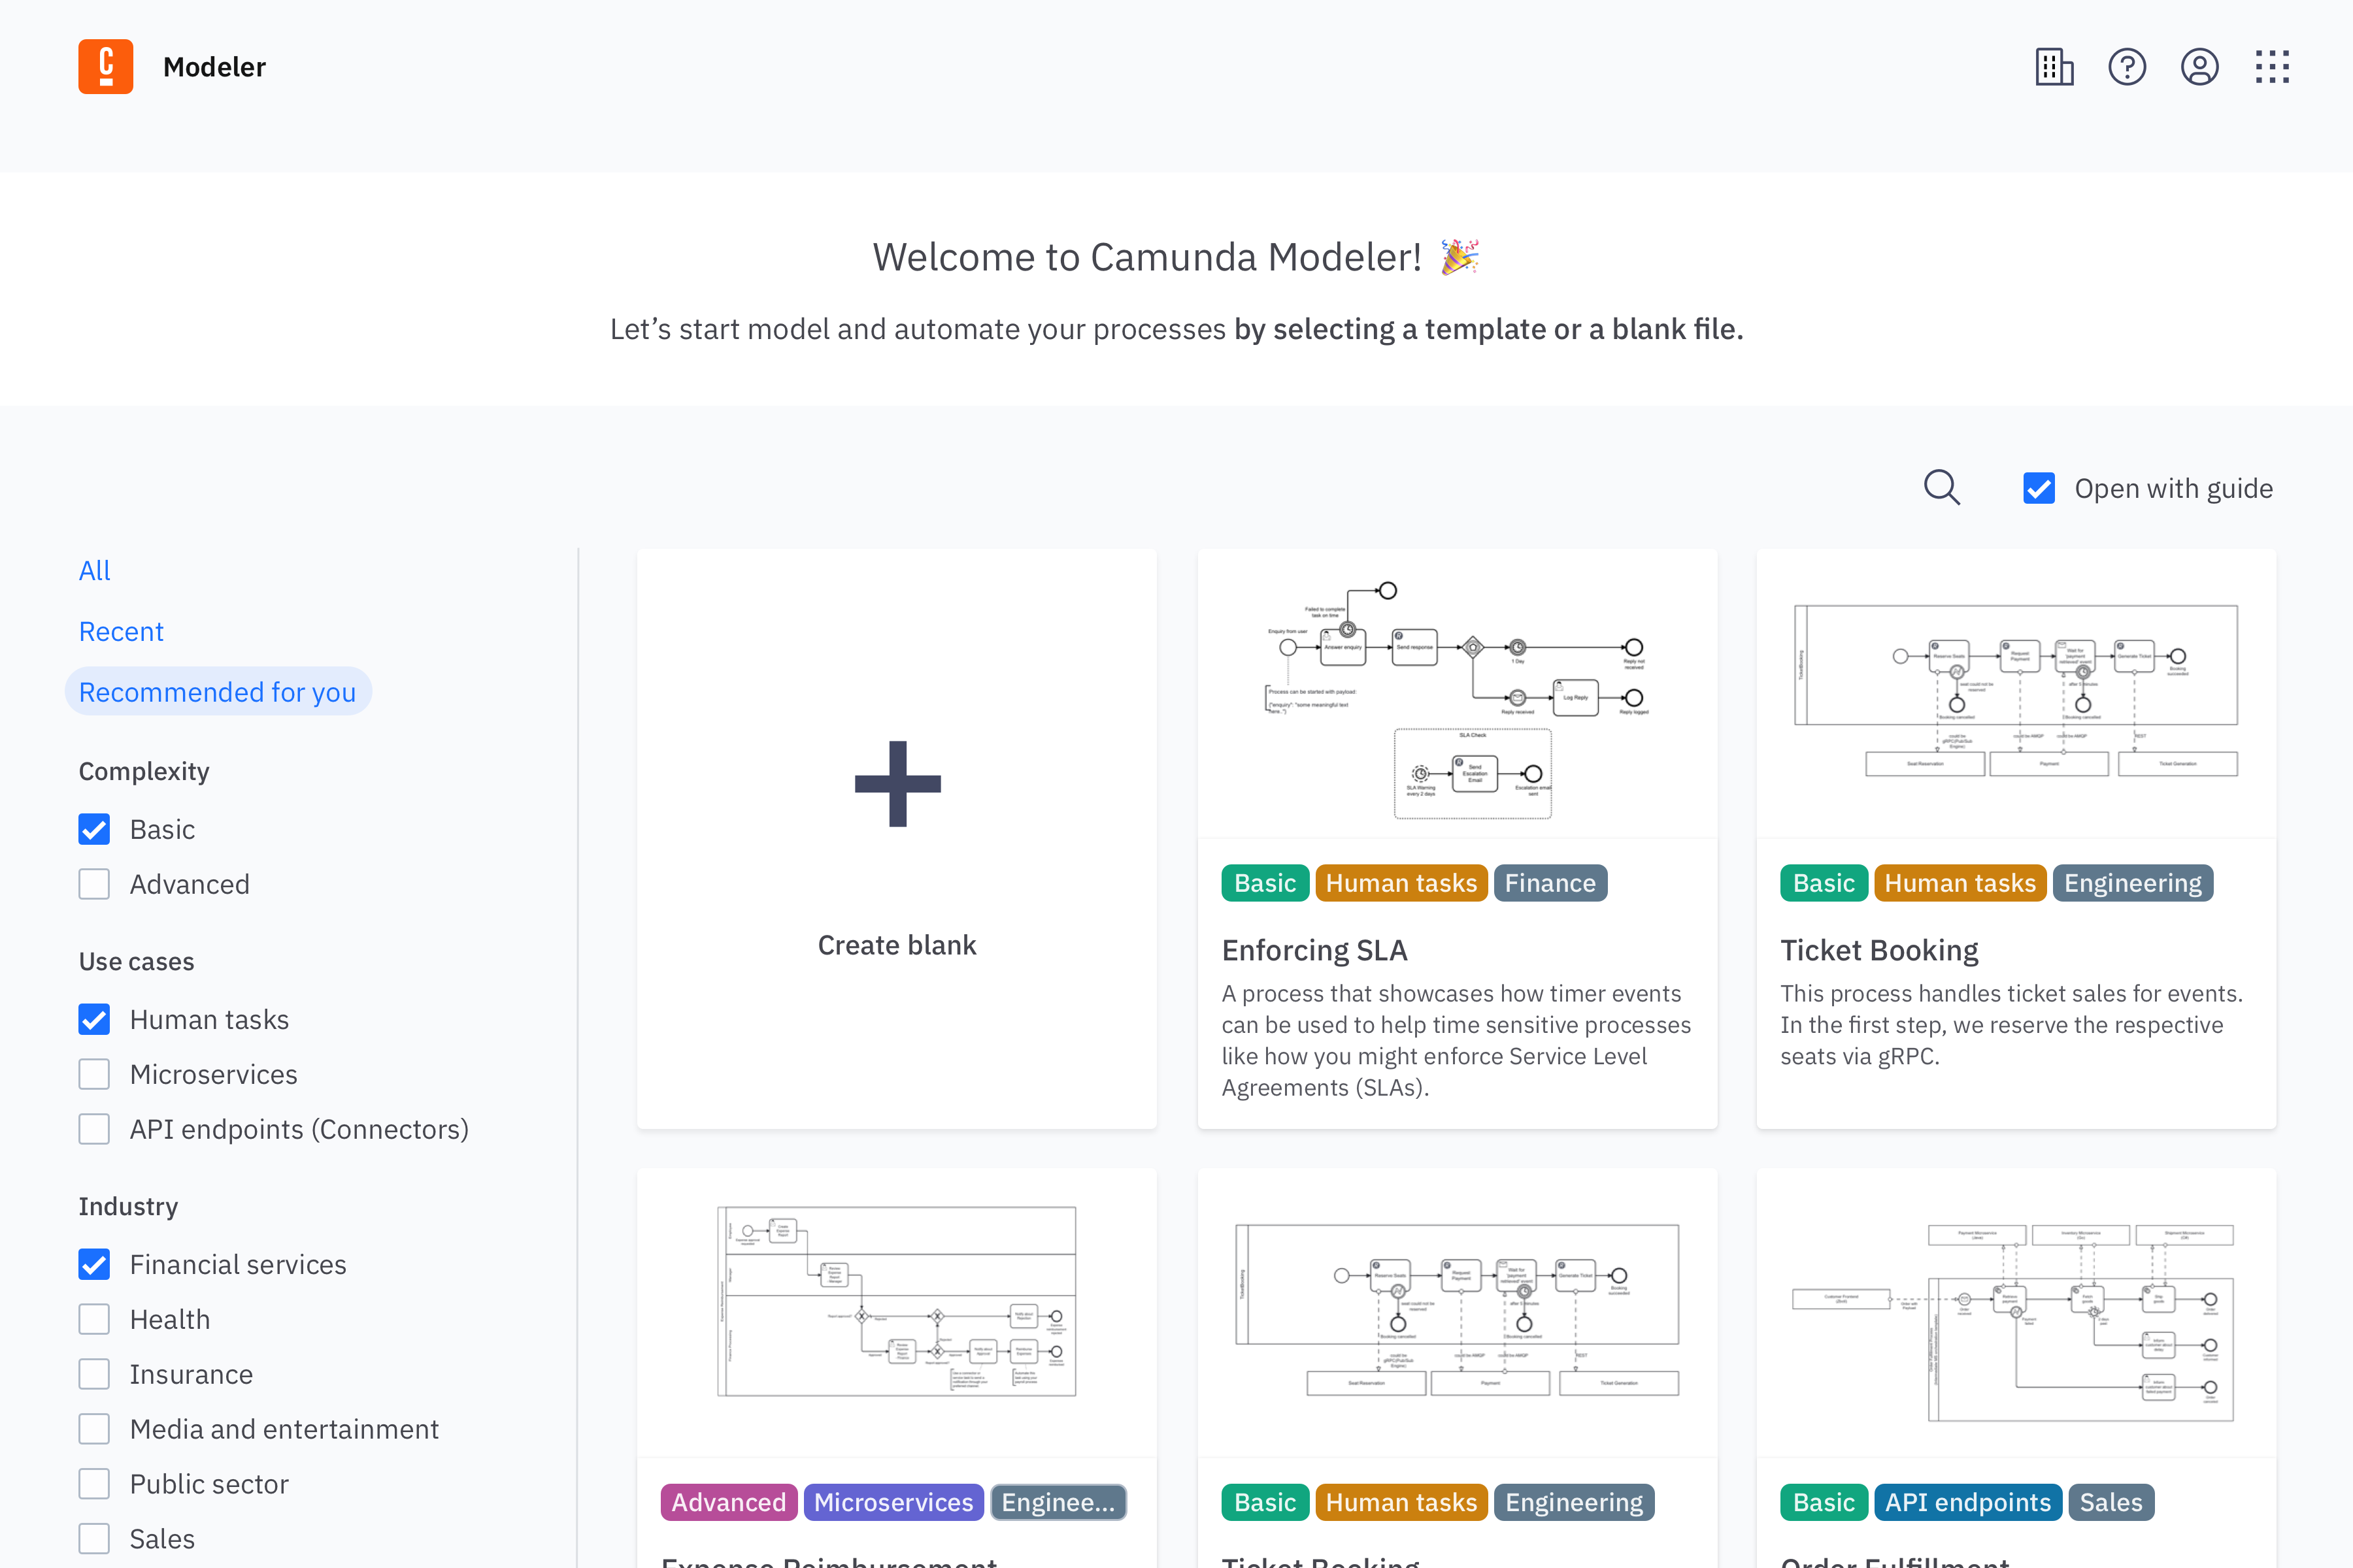
Task: Check the API endpoints (Connectors) checkbox
Action: (x=94, y=1129)
